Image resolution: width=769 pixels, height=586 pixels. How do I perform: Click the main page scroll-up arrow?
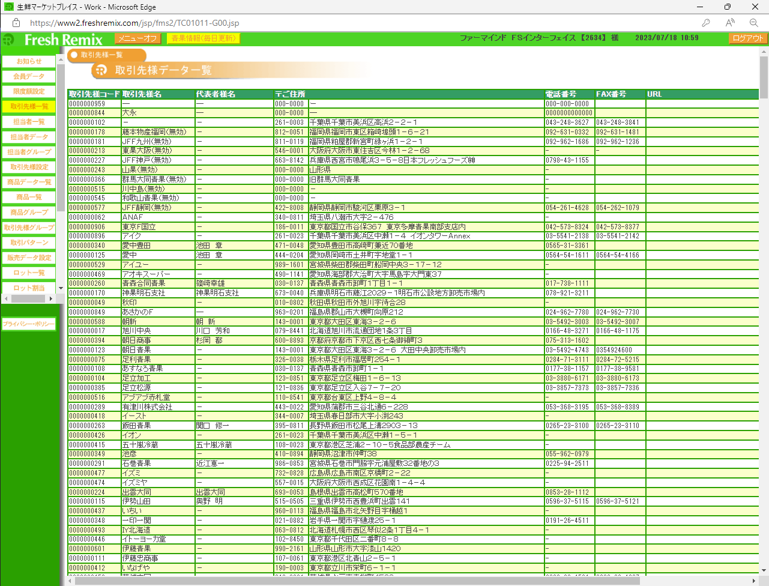[x=764, y=52]
